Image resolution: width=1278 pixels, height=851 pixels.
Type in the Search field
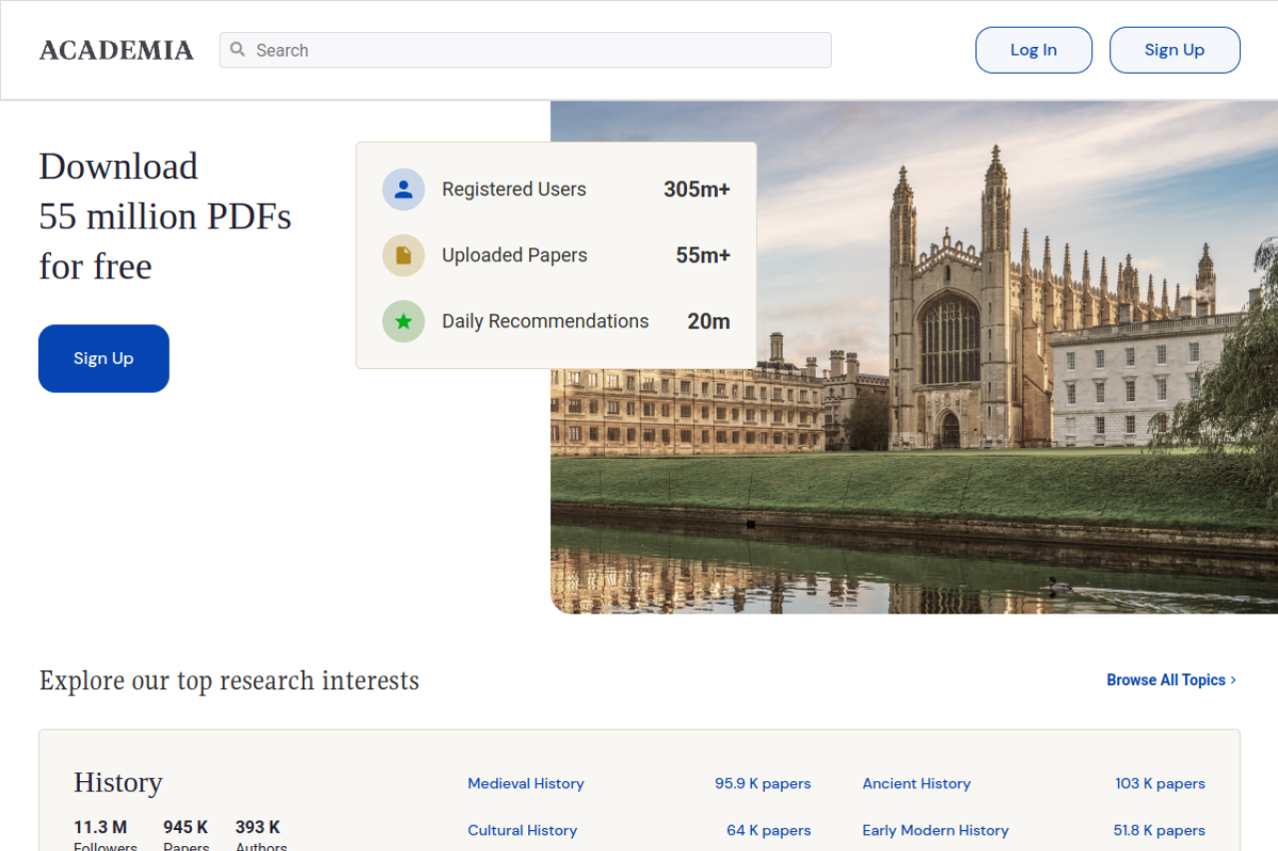pyautogui.click(x=539, y=50)
